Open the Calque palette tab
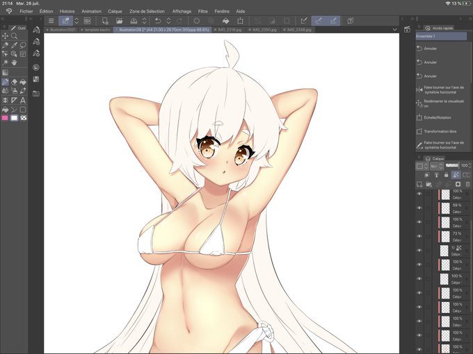 435,159
